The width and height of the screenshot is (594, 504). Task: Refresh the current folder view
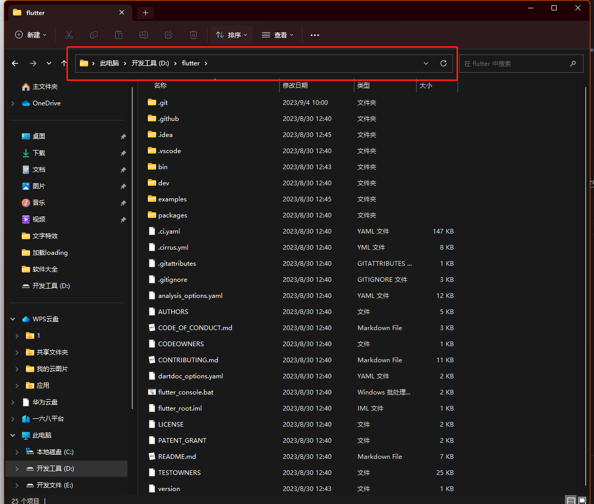pyautogui.click(x=443, y=63)
